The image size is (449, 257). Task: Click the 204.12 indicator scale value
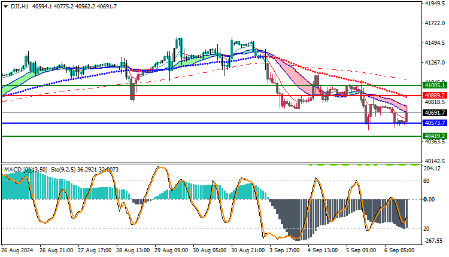432,169
